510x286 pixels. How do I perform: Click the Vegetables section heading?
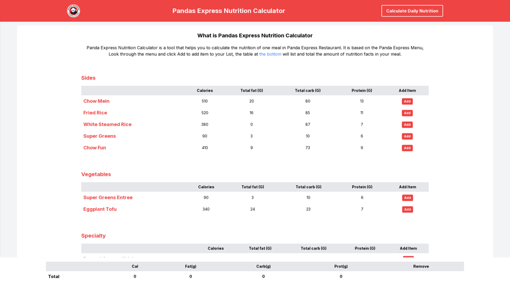tap(96, 174)
